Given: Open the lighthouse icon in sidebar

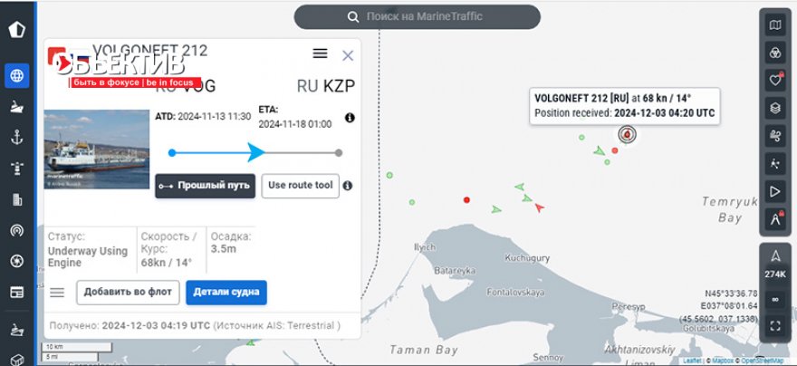Looking at the screenshot, I should tap(17, 169).
